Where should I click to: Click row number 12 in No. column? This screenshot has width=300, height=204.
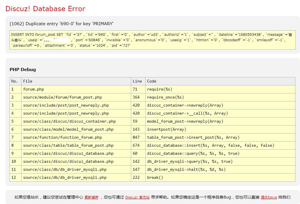point(16,177)
